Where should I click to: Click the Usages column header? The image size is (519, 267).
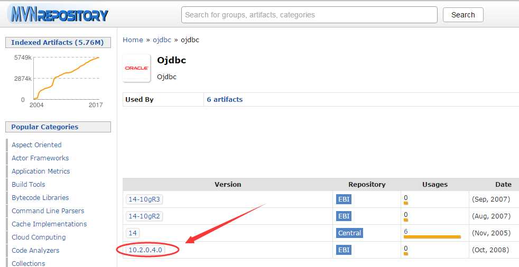pos(435,184)
